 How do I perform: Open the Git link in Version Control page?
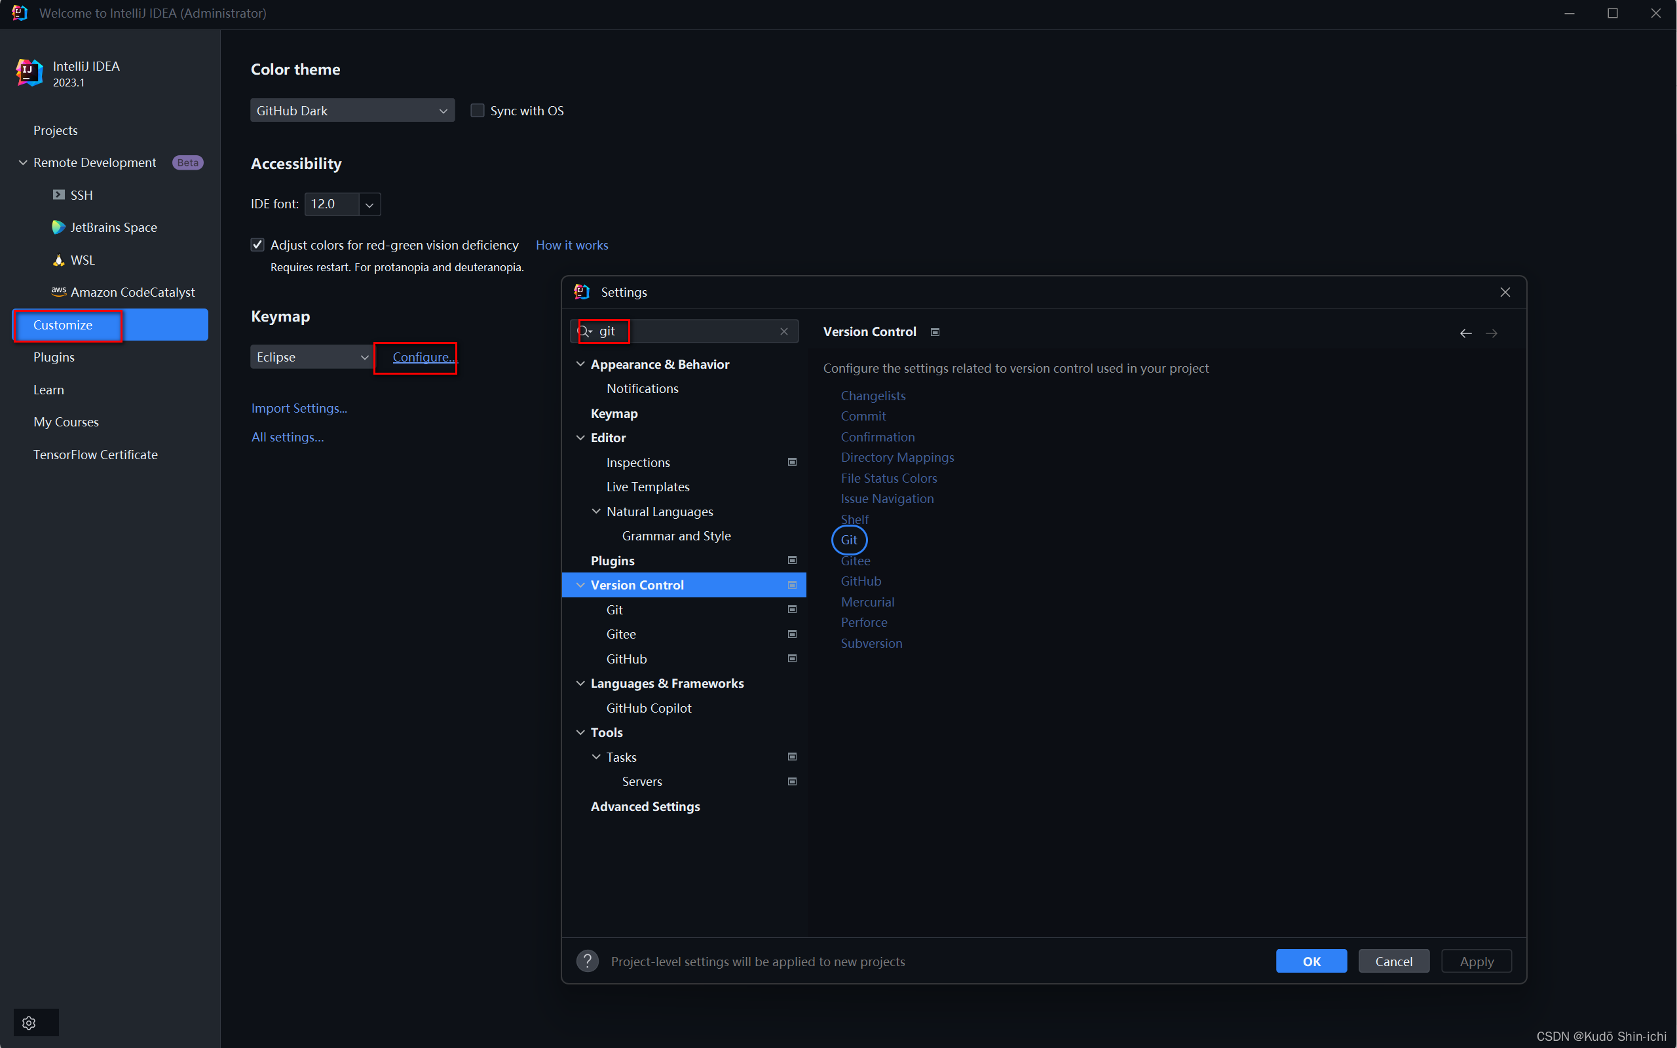849,540
